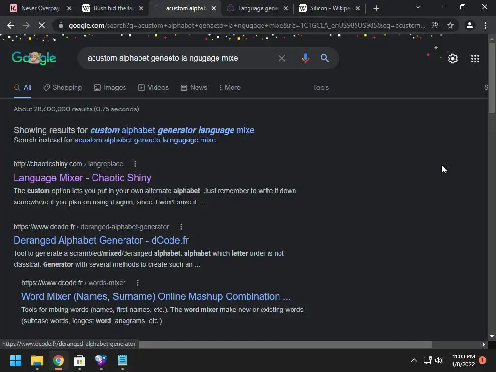Open the volume control in tray
This screenshot has height=372, width=496.
tap(439, 360)
